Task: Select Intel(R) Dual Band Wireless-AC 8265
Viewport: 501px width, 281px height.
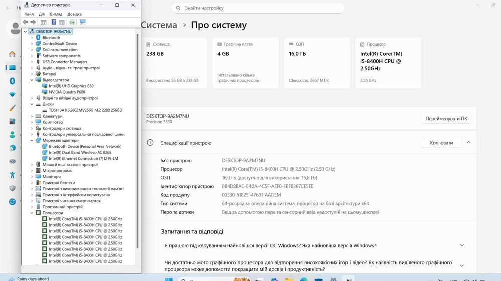Action: pyautogui.click(x=80, y=152)
